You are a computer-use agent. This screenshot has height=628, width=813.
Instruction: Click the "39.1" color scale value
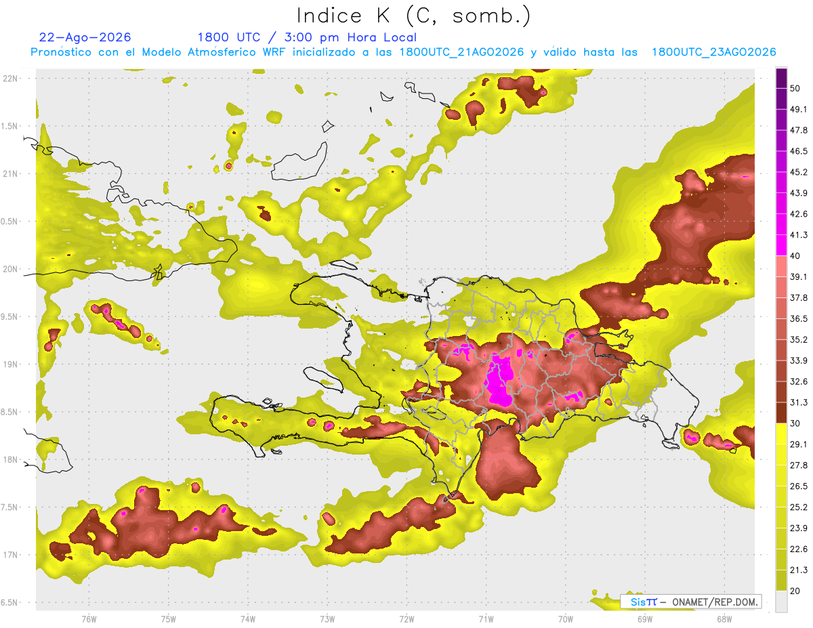click(x=799, y=276)
